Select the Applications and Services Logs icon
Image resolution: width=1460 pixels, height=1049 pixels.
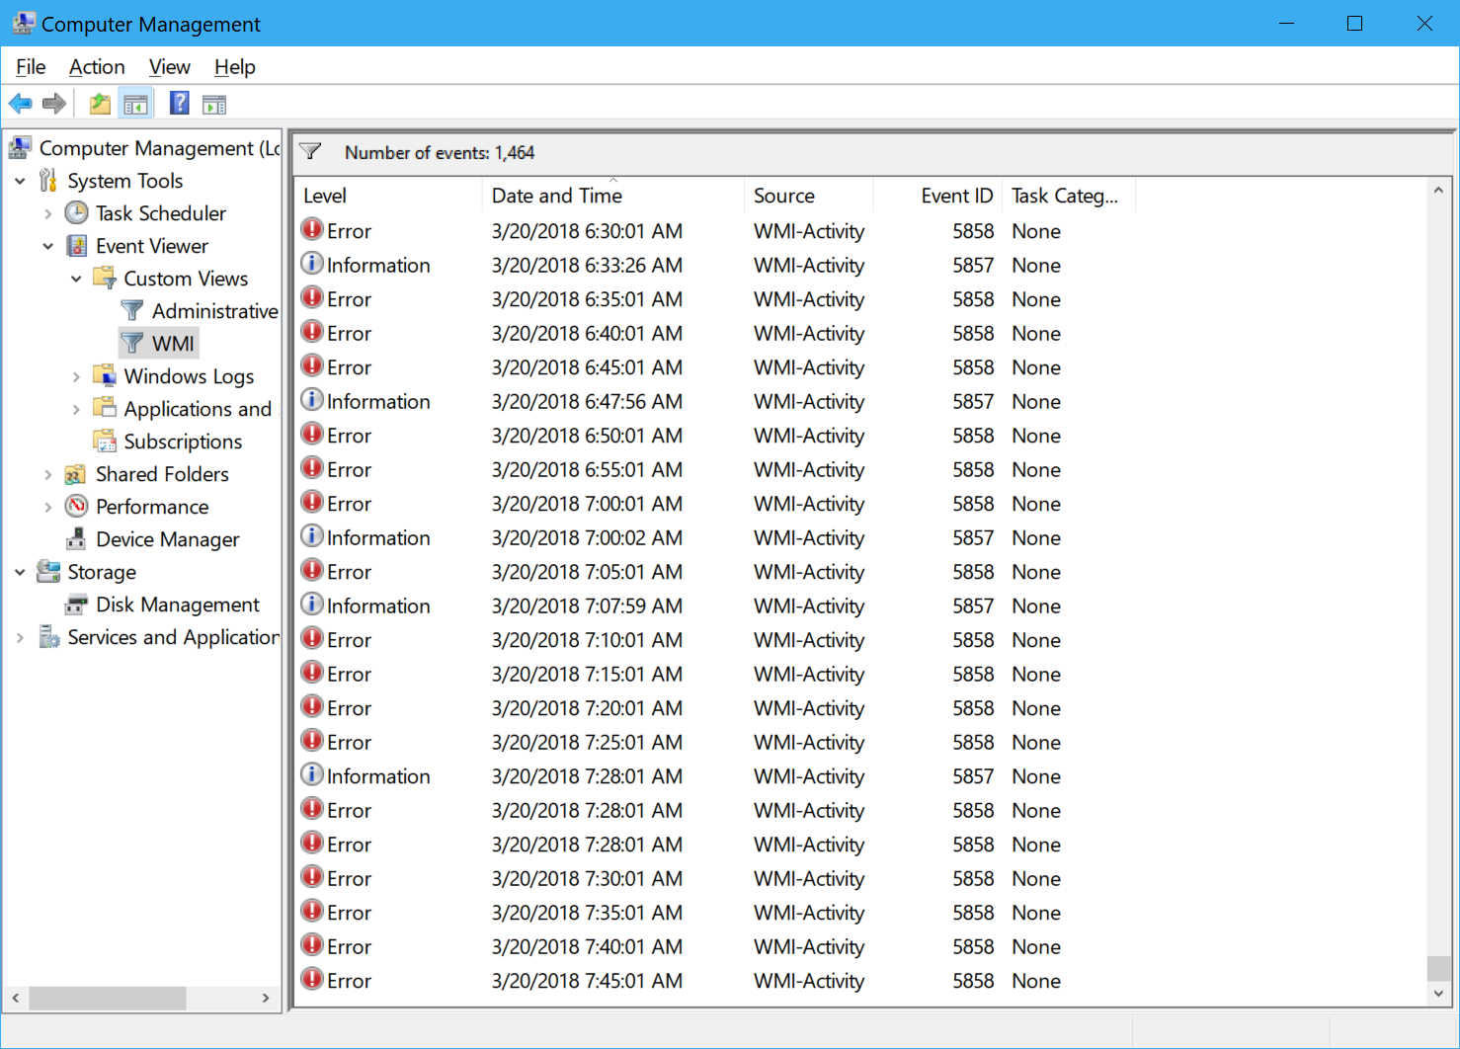click(105, 408)
